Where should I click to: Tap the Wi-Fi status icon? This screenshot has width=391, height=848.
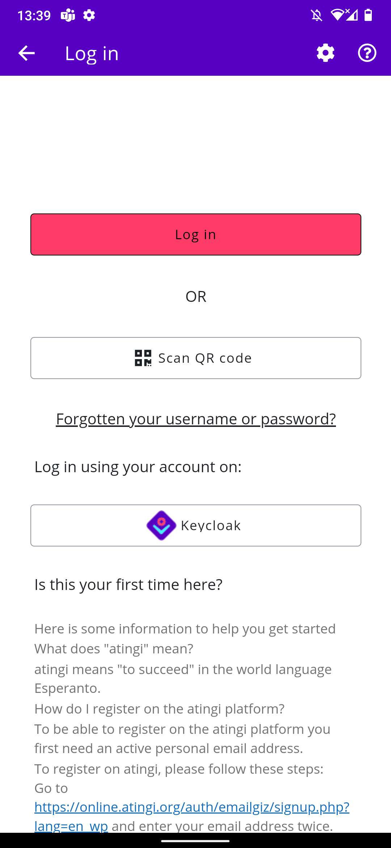[x=337, y=15]
